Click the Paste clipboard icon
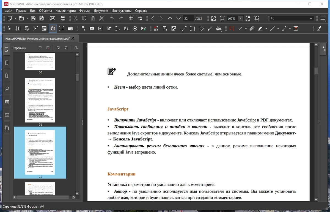 [93, 18]
